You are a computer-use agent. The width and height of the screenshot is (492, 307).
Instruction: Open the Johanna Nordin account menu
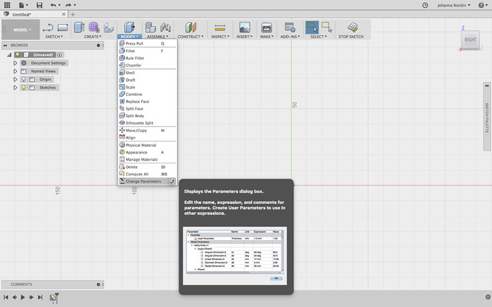point(453,5)
